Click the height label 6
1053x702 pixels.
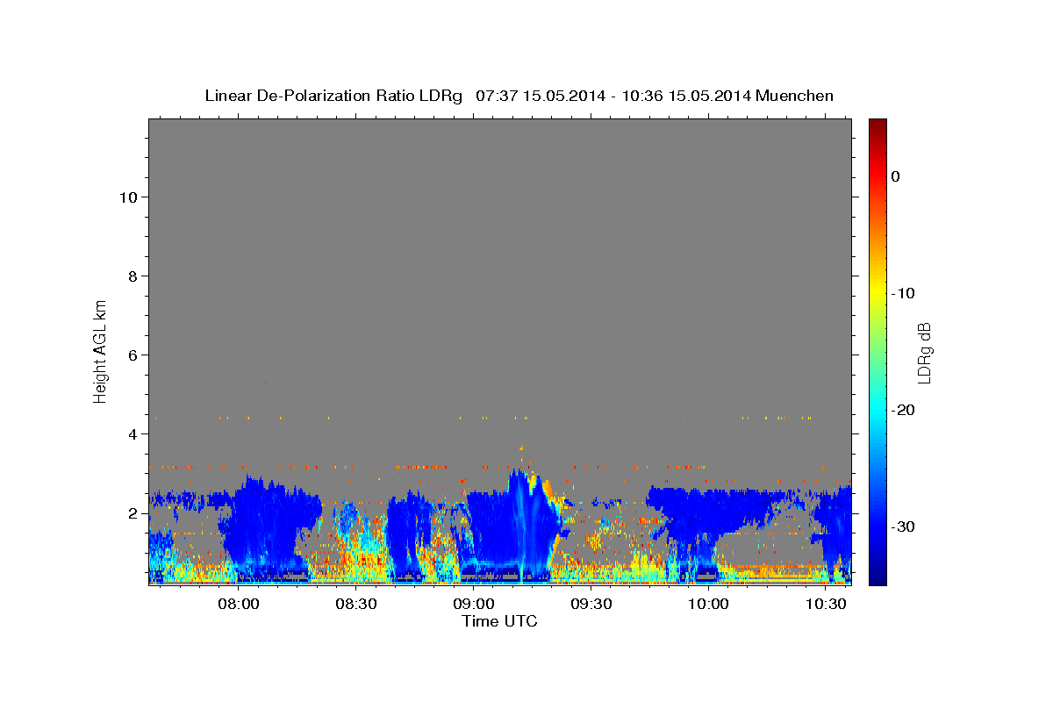132,355
